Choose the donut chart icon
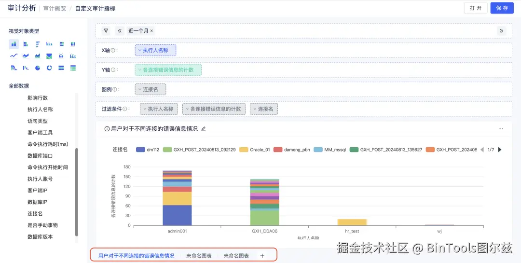Image resolution: width=521 pixels, height=263 pixels. tap(49, 68)
